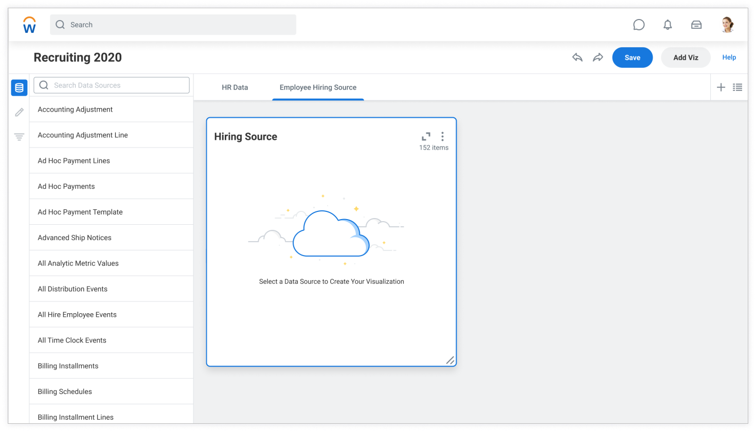756x432 pixels.
Task: Select All Time Clock Events
Action: (111, 340)
